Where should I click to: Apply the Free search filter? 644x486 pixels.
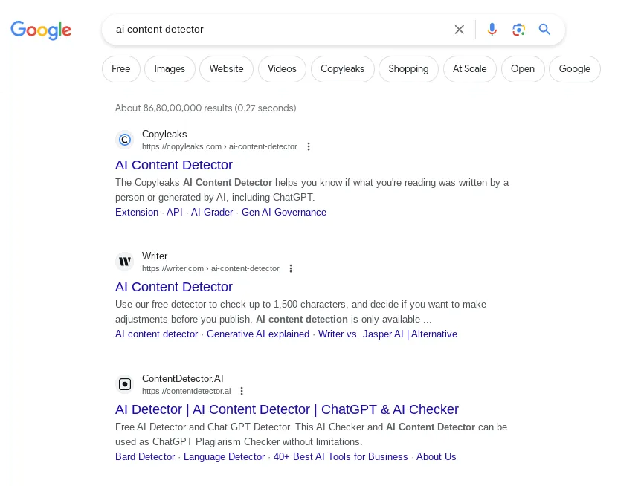pyautogui.click(x=120, y=68)
